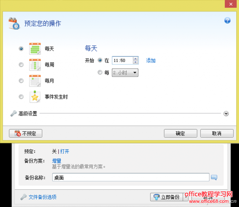The height and width of the screenshot is (207, 239).
Task: Click the 每月 label text
Action: tap(49, 81)
